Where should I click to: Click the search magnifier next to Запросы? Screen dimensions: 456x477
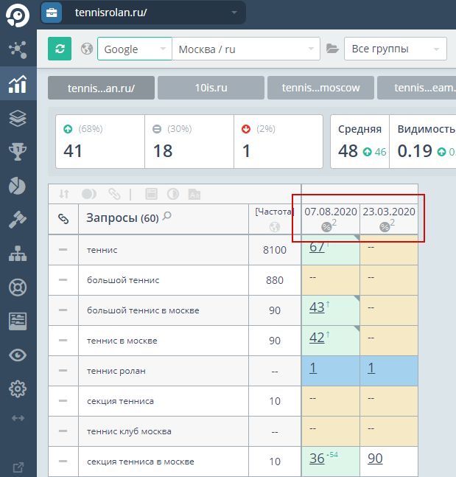(x=167, y=217)
